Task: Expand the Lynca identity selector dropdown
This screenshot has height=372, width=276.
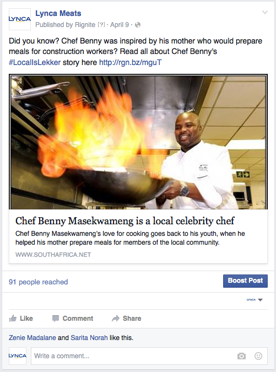Action: coord(255,300)
